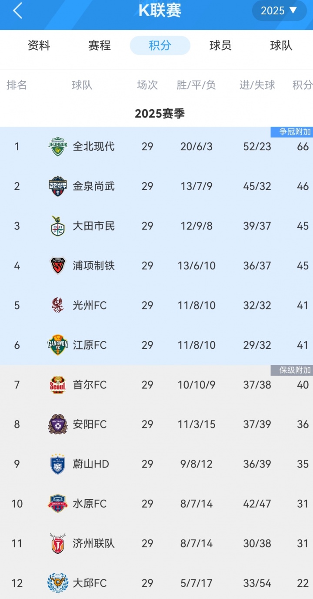Click the 蔚山HD blue shield logo
Image resolution: width=313 pixels, height=599 pixels.
click(57, 464)
